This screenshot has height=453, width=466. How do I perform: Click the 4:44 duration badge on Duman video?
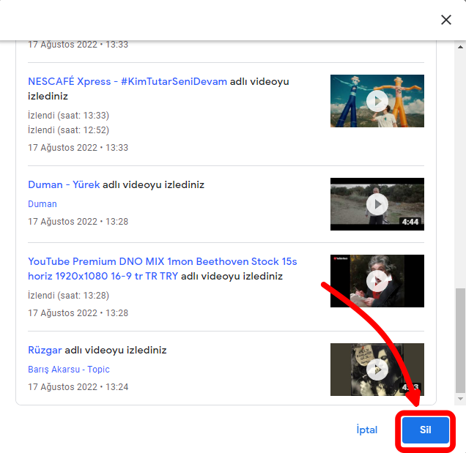click(410, 222)
